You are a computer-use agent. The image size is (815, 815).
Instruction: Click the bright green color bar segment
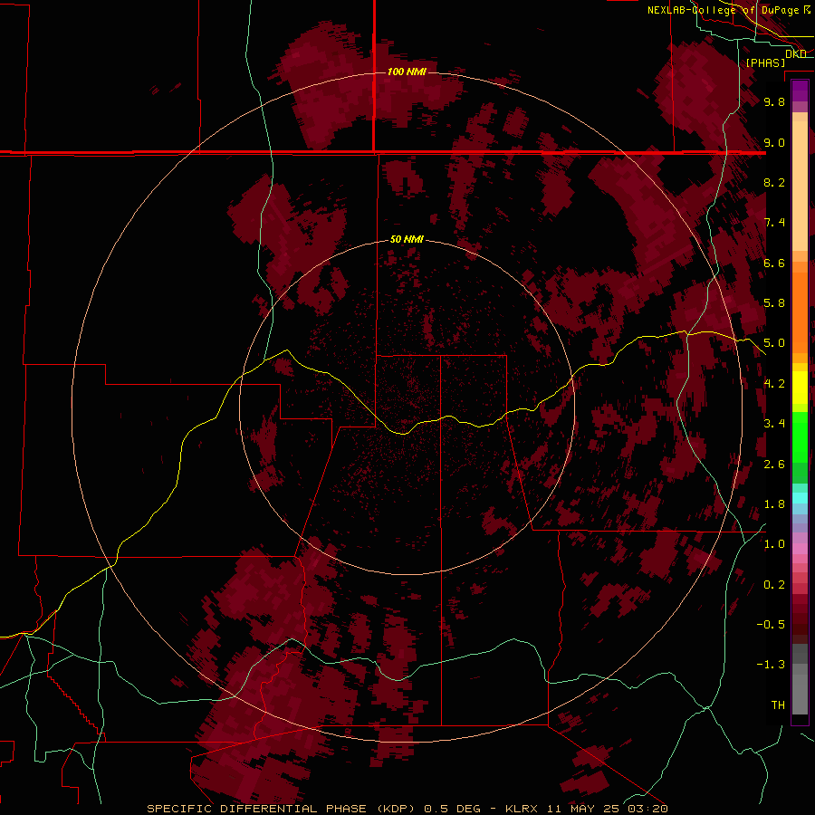pyautogui.click(x=800, y=437)
